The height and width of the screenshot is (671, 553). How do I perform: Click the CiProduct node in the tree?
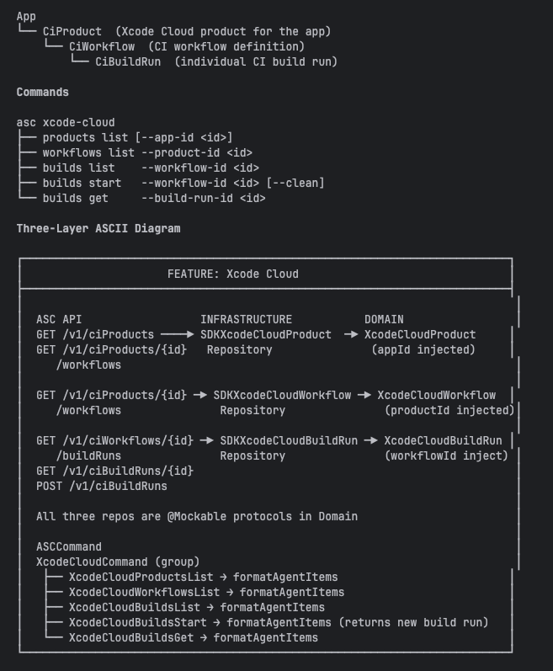point(72,31)
